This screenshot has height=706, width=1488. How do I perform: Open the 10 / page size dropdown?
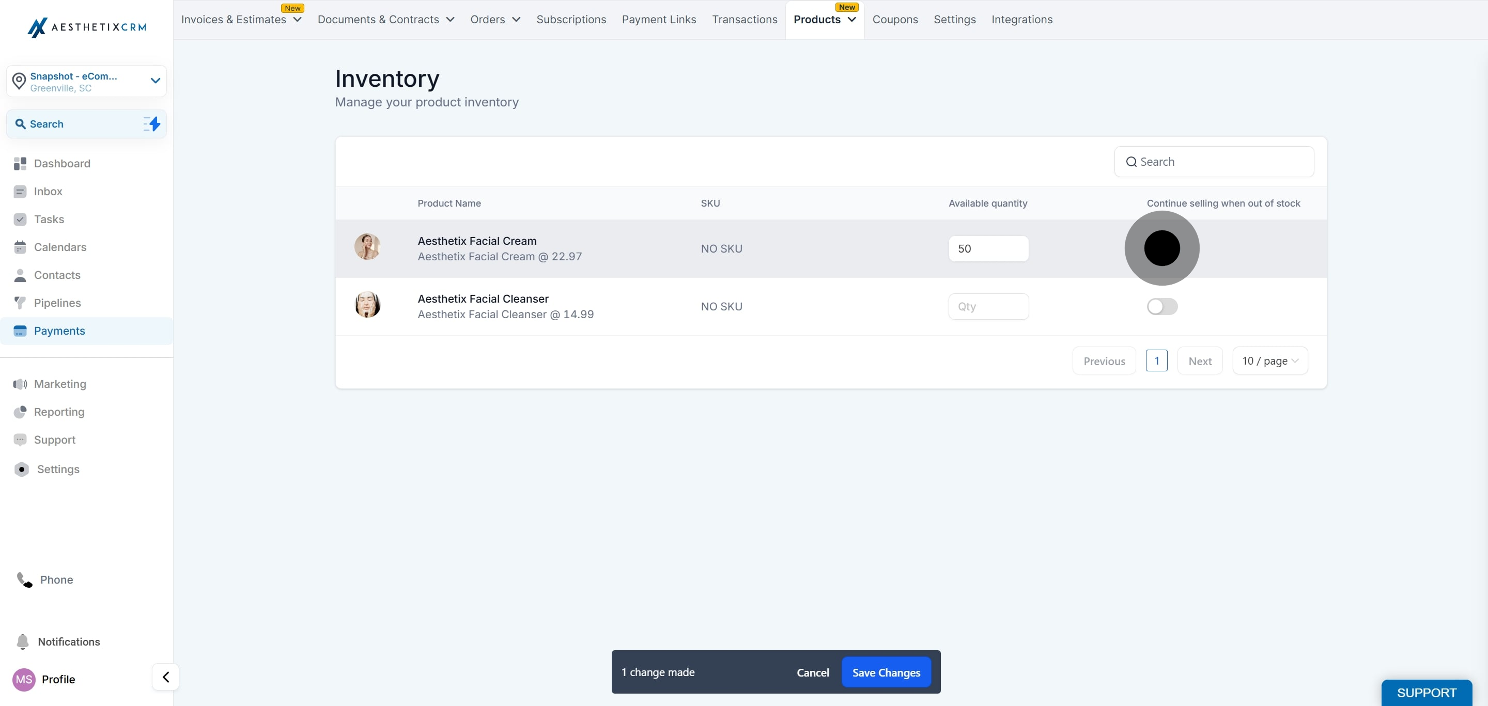coord(1269,361)
